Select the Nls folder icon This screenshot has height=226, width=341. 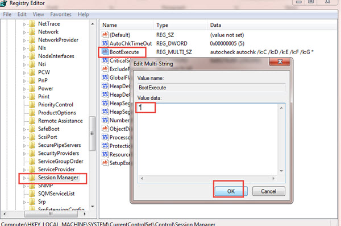tap(32, 48)
